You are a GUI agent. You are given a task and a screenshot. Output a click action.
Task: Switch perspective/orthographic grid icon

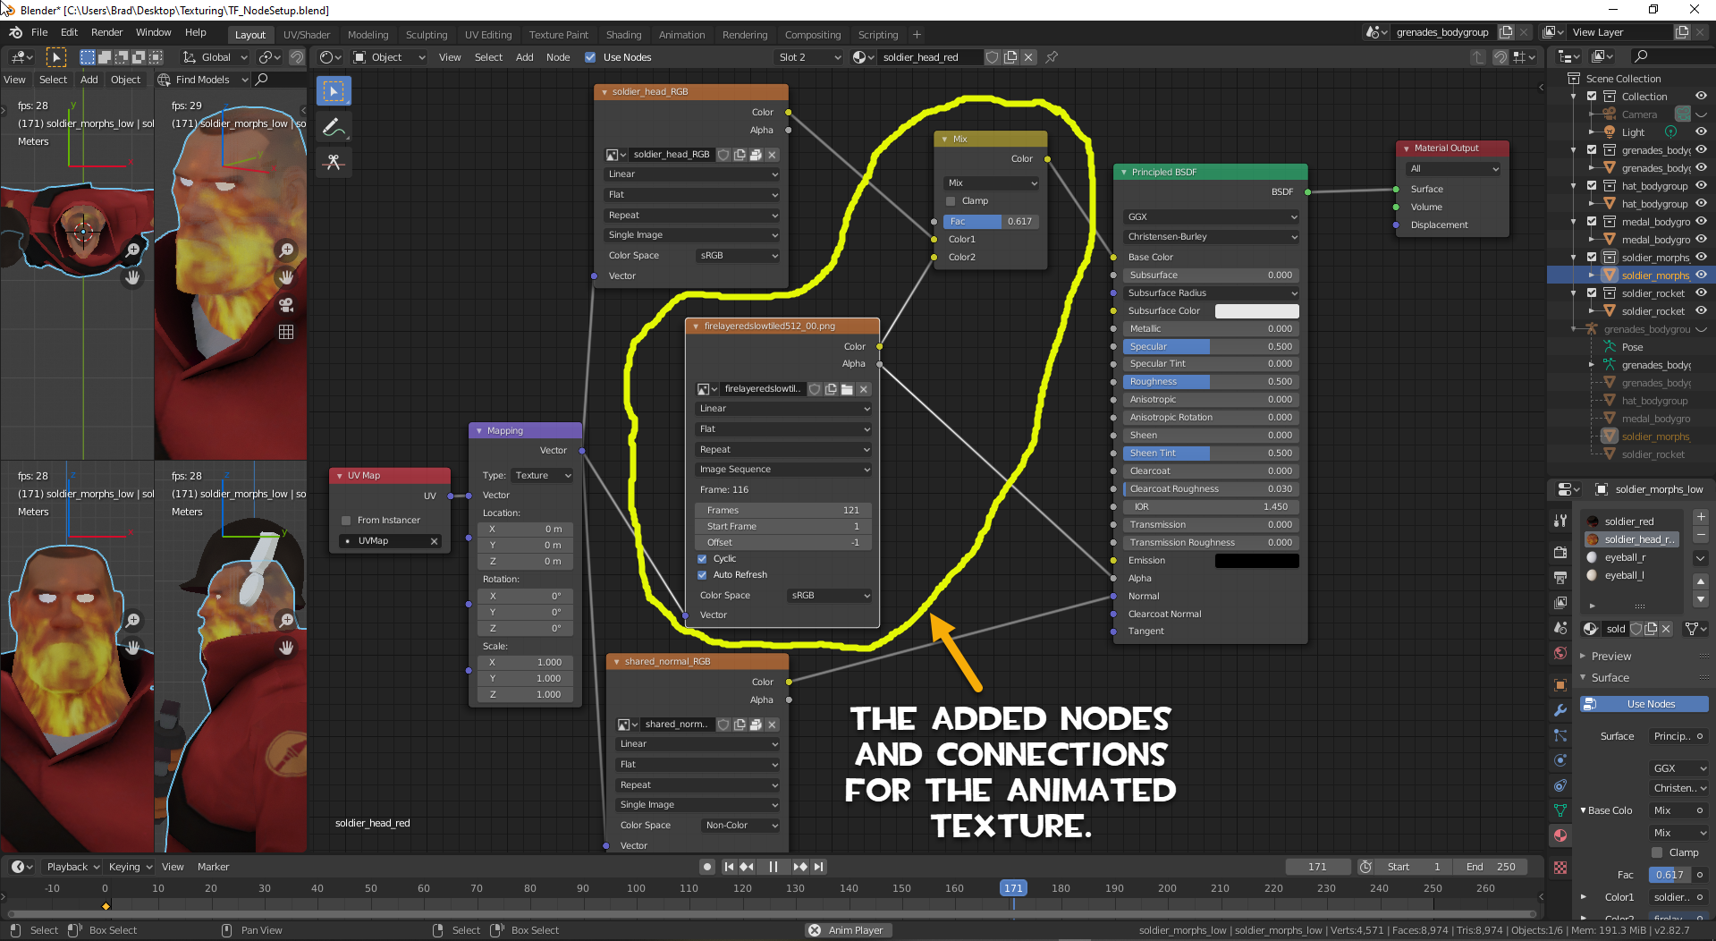286,332
